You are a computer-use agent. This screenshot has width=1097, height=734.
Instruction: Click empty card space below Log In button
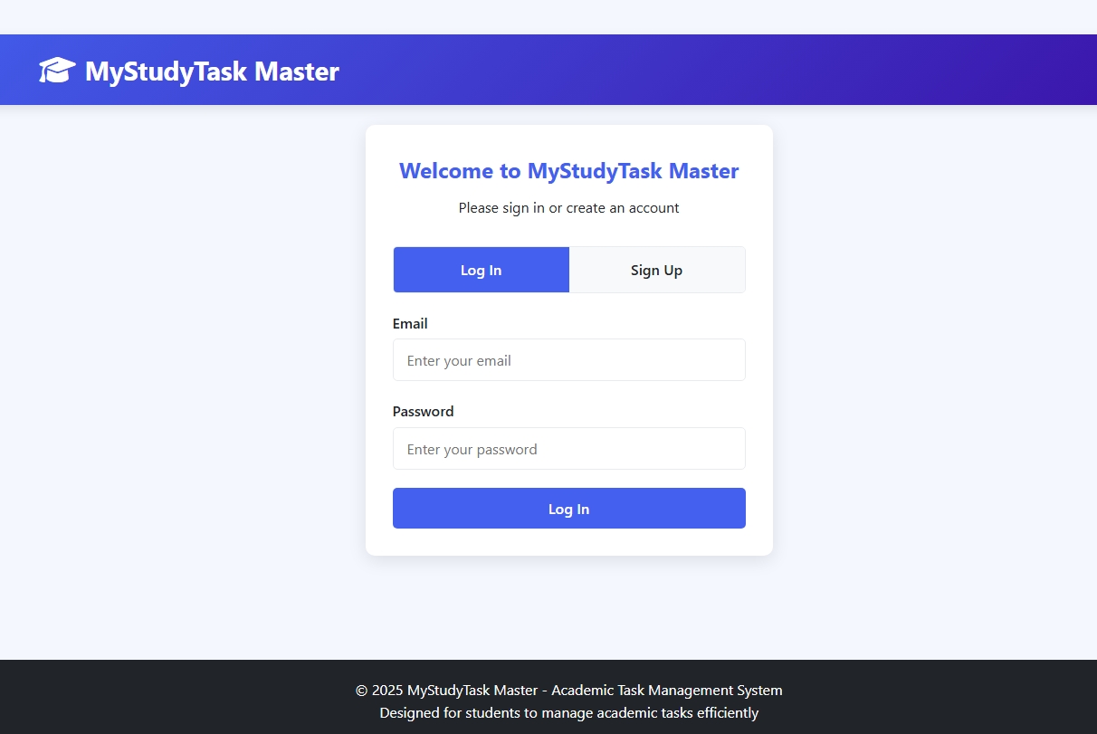pos(568,542)
